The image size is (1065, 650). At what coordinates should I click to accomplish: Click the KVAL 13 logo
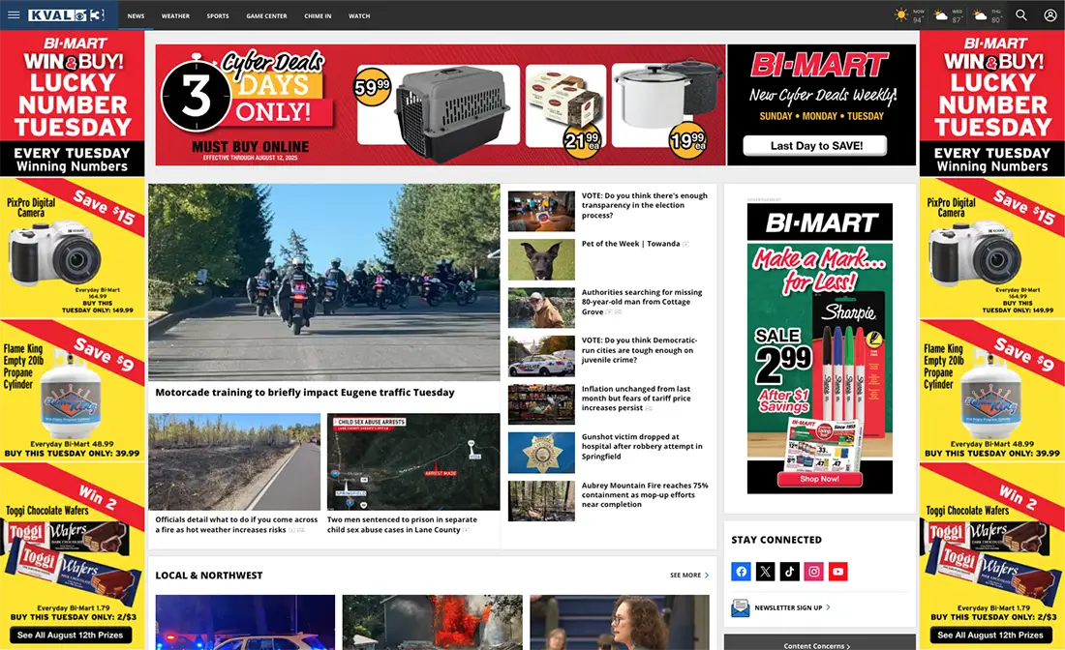click(66, 15)
